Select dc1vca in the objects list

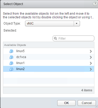(49, 57)
